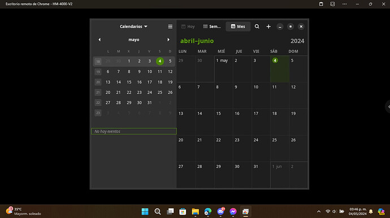
Task: Select day 12 cell in month grid
Action: 298,96
